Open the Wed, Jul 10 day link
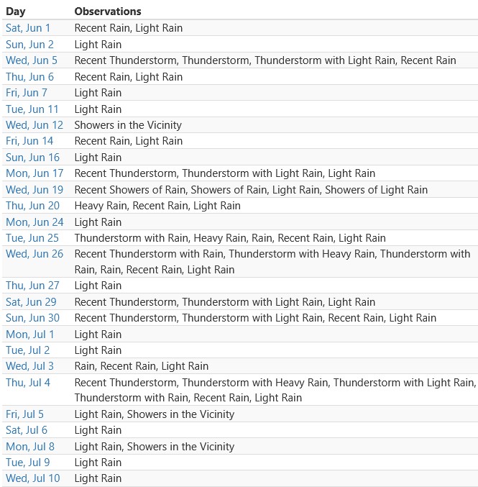This screenshot has width=478, height=487. click(x=33, y=478)
